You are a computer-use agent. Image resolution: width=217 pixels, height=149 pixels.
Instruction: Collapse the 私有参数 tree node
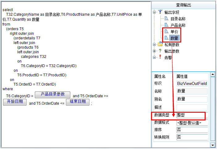pyautogui.click(x=154, y=45)
